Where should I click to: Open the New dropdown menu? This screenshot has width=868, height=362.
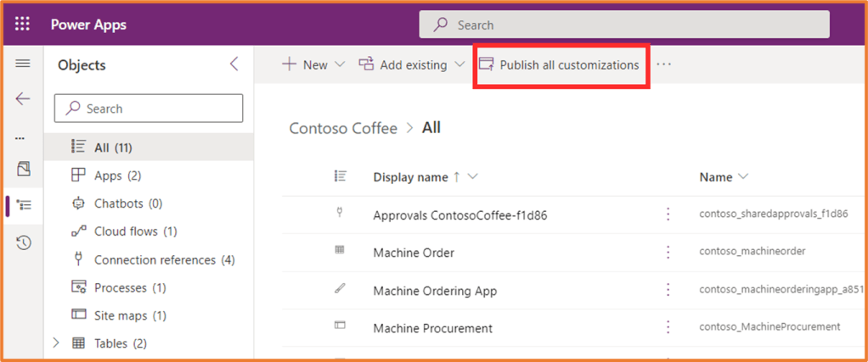pyautogui.click(x=313, y=64)
